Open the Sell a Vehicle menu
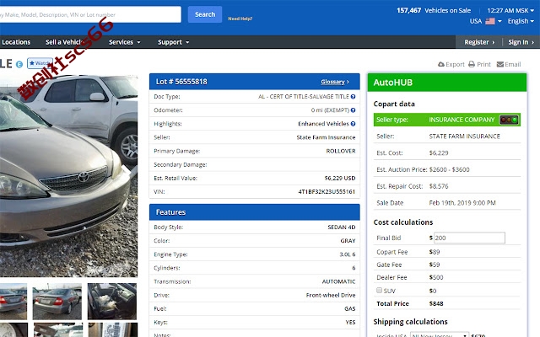This screenshot has height=337, width=540. [63, 42]
